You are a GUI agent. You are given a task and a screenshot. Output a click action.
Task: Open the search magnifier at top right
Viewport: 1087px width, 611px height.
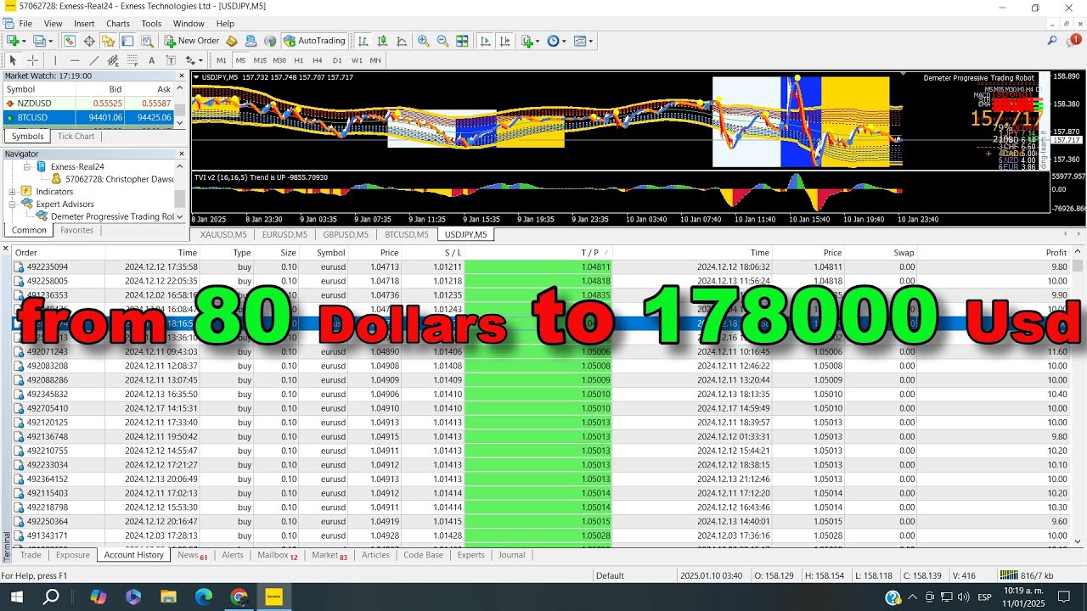pyautogui.click(x=1052, y=41)
